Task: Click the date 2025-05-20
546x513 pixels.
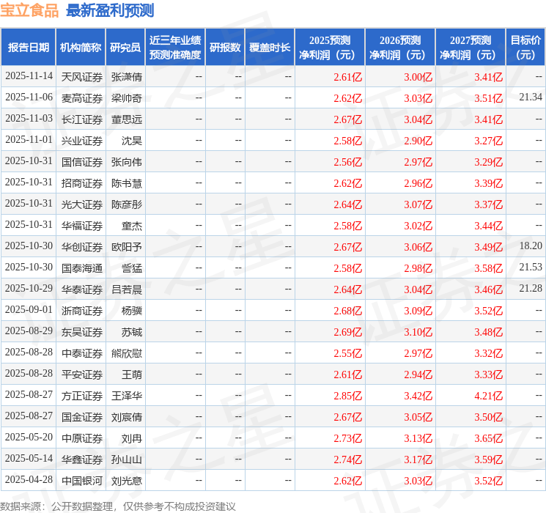Action: click(x=29, y=437)
